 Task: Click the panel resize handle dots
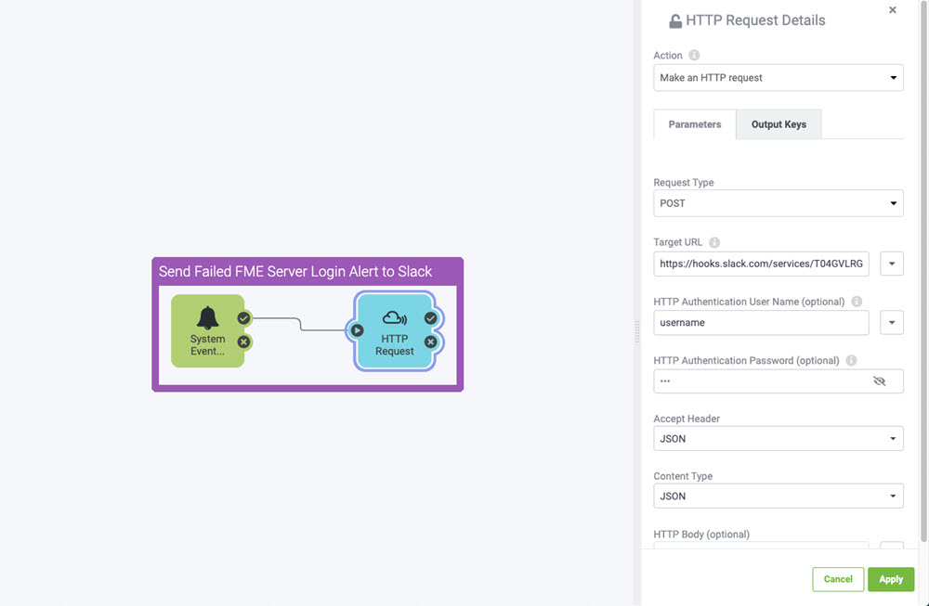[637, 331]
